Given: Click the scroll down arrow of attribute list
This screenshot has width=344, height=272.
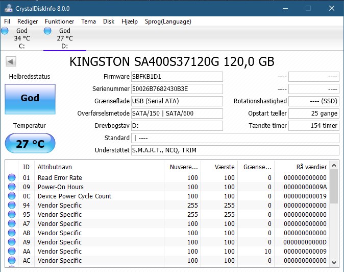Looking at the screenshot, I should click(x=334, y=263).
